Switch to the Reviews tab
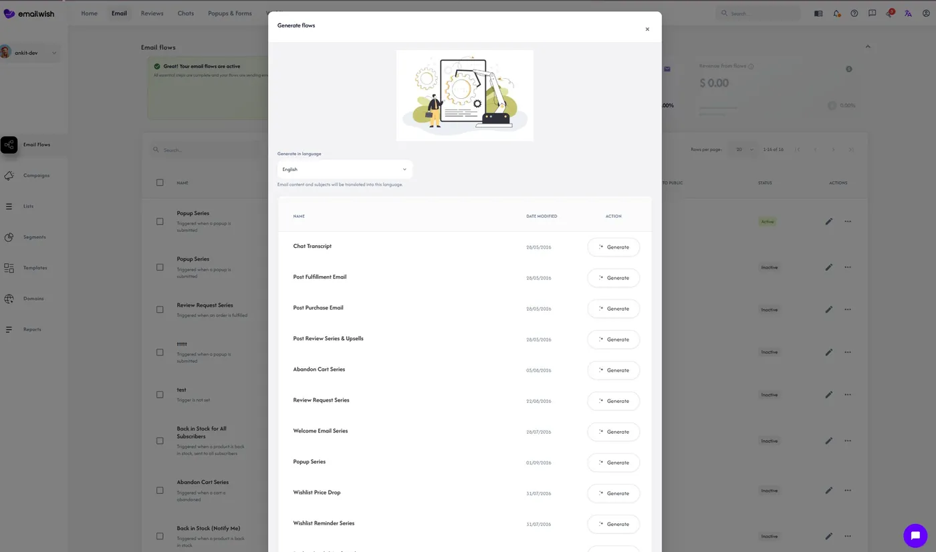Viewport: 936px width, 552px height. 152,13
